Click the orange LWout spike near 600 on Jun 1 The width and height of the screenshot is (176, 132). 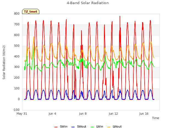point(34,37)
